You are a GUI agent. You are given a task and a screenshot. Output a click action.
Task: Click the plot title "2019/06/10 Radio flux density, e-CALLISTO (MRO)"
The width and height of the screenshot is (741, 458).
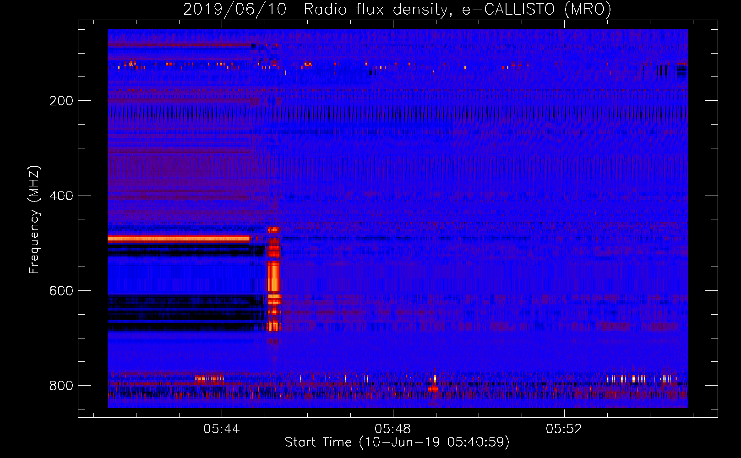click(x=397, y=9)
